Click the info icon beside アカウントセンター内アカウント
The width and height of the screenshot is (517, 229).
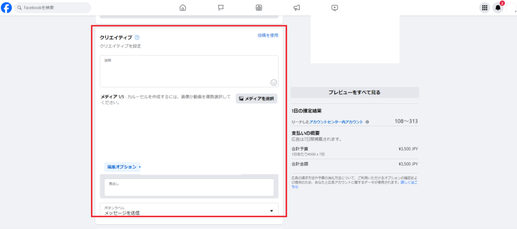tap(367, 122)
